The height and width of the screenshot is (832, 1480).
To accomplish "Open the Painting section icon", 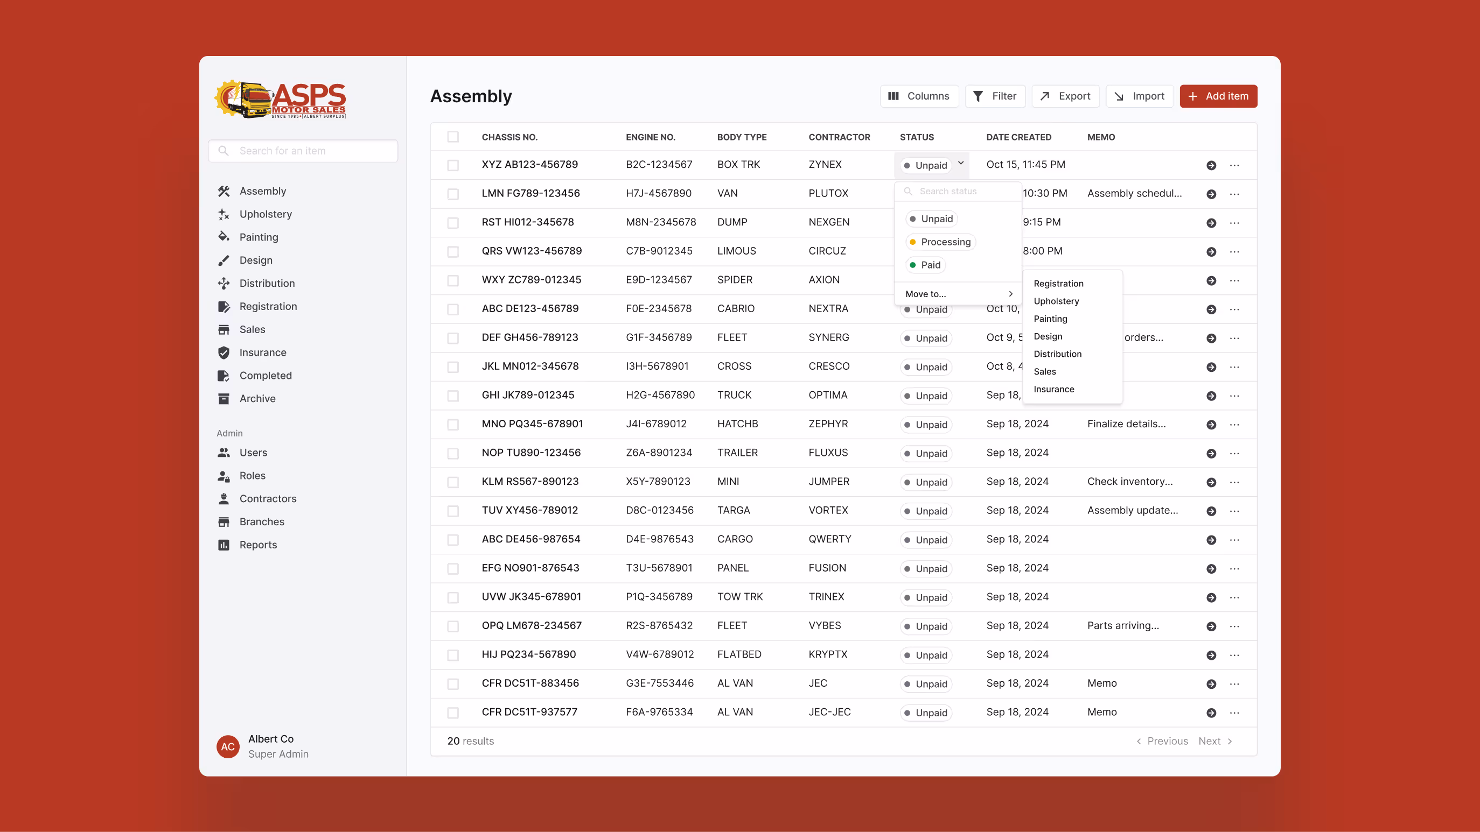I will coord(225,237).
